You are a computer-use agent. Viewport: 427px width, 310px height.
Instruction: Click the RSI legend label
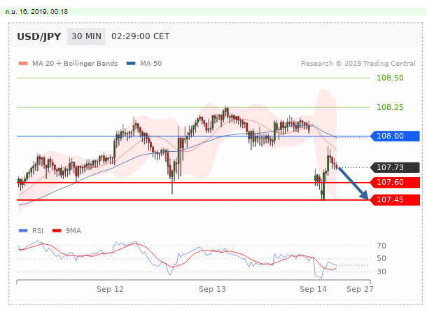38,231
